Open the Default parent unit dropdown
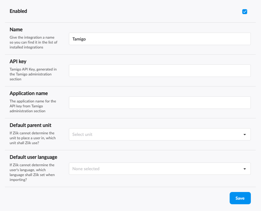The width and height of the screenshot is (261, 211). (x=160, y=134)
